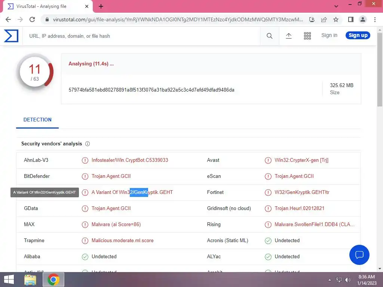Click BitDefender vendor name
The height and width of the screenshot is (287, 383).
click(37, 176)
